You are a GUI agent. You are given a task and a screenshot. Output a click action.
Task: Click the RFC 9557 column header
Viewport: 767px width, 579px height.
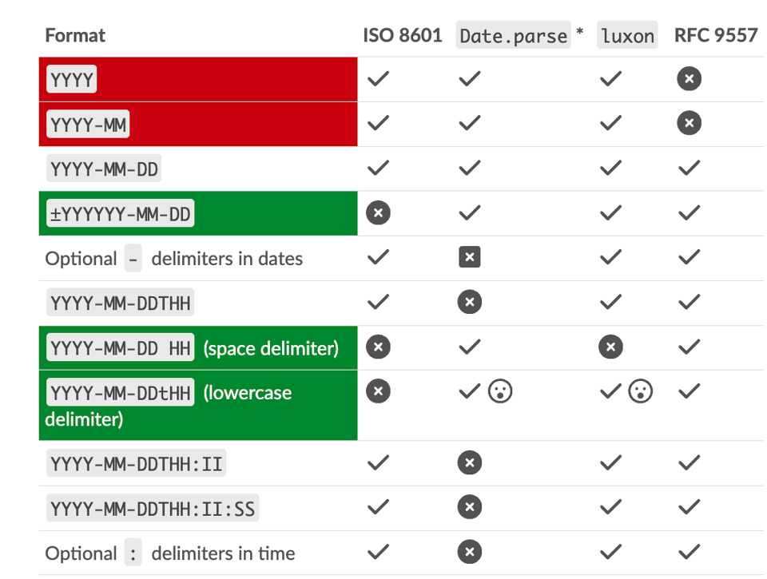[x=715, y=35]
